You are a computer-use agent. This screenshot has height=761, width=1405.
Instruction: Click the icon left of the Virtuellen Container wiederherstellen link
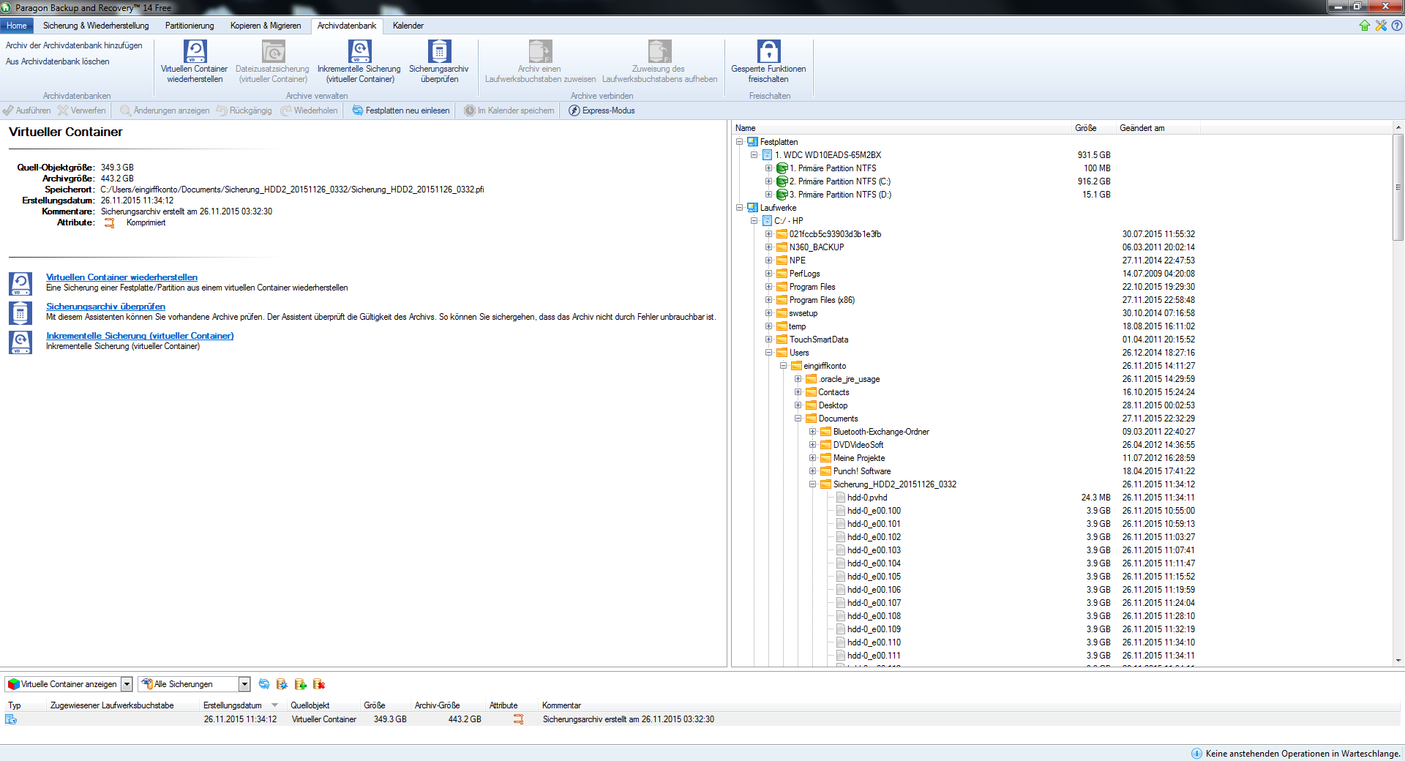[x=20, y=283]
